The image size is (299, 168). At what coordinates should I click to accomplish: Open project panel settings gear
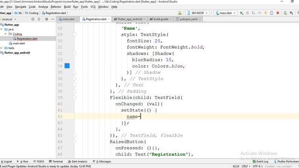click(x=47, y=19)
